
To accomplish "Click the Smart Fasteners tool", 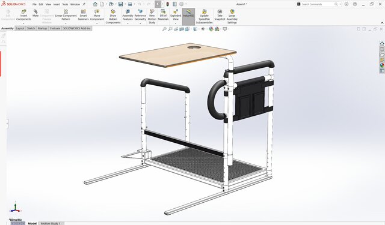I will 83,14.
